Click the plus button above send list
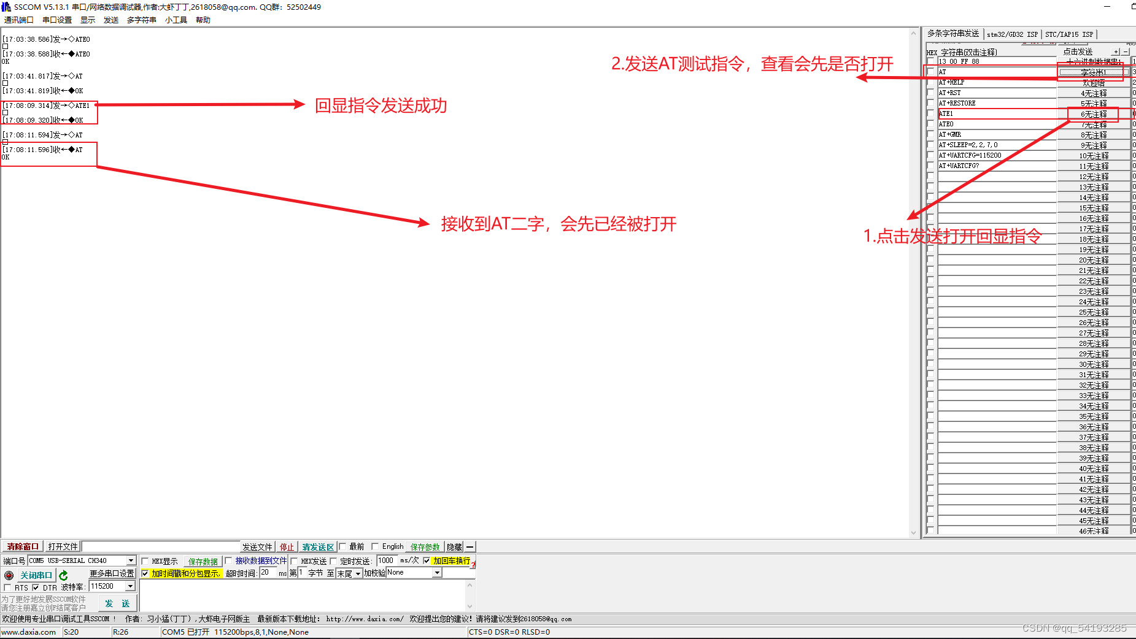This screenshot has width=1136, height=639. point(1116,52)
